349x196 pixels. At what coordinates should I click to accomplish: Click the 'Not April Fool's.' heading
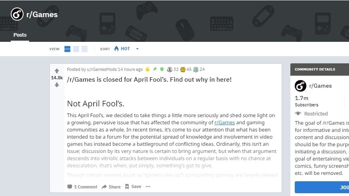click(96, 104)
